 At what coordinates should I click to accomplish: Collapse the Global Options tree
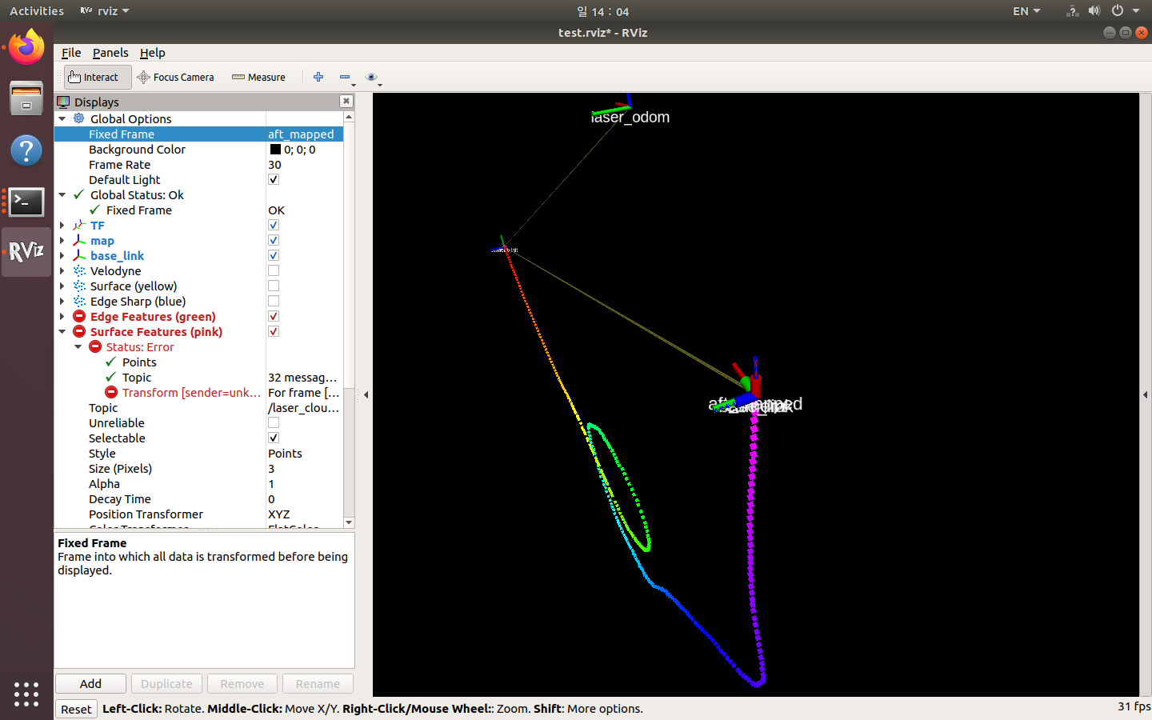click(62, 119)
